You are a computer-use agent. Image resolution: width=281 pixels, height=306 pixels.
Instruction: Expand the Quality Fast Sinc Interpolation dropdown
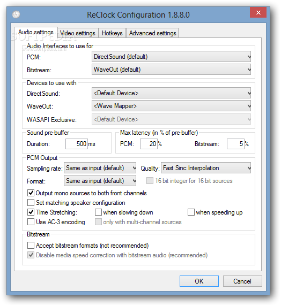click(206, 168)
